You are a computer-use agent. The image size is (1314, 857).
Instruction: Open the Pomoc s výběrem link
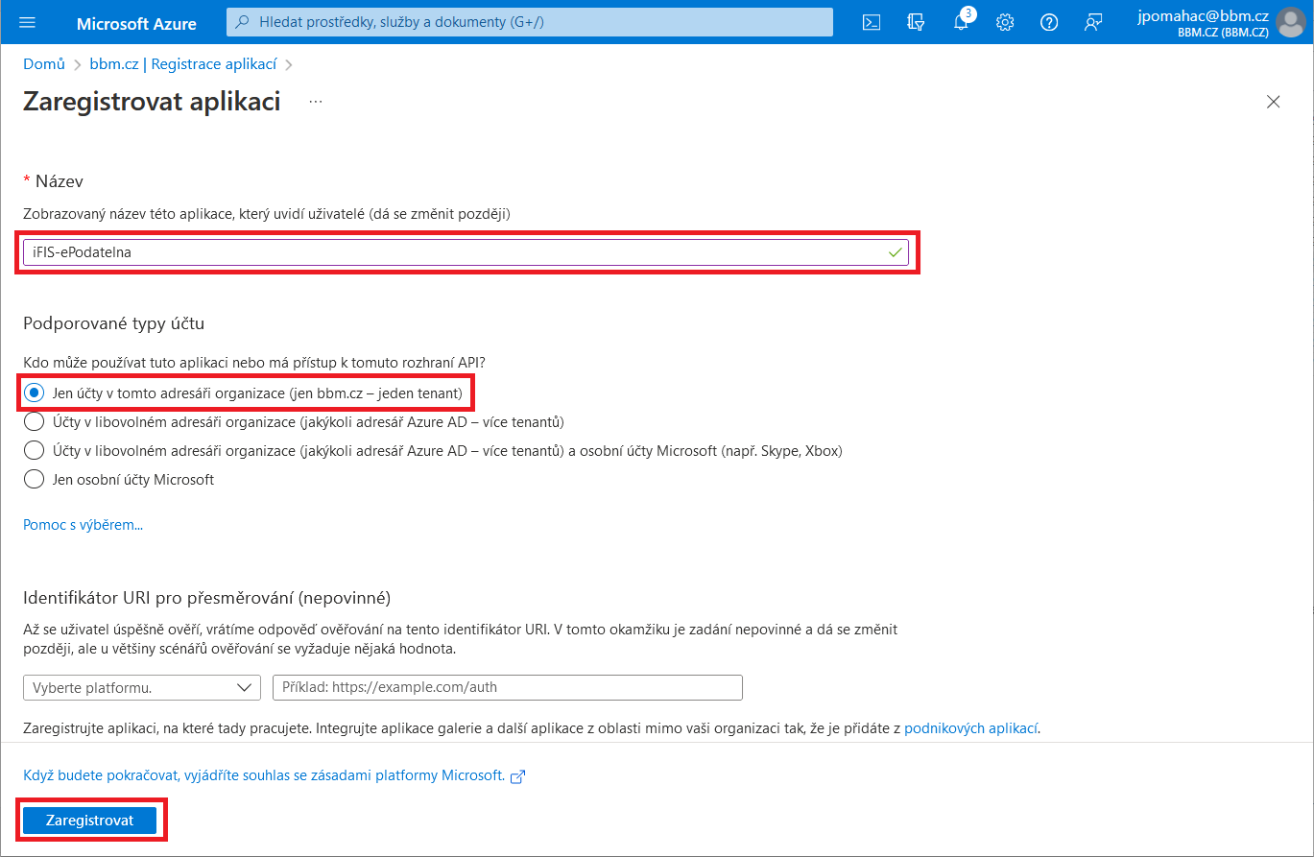(83, 525)
